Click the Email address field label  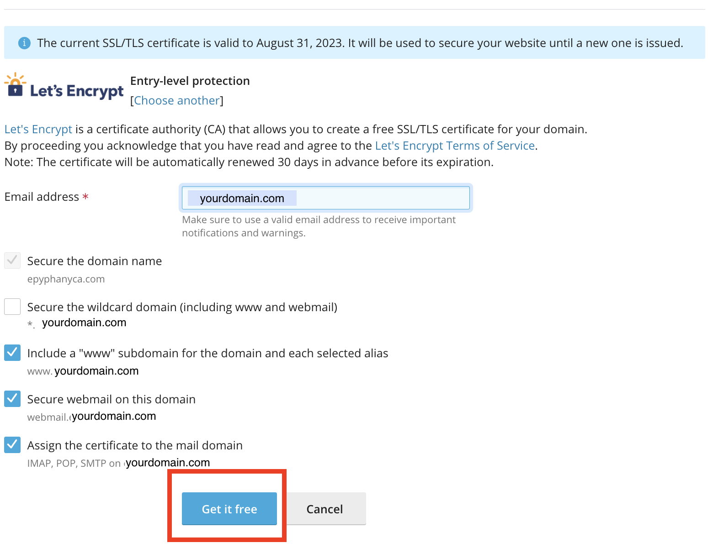click(x=42, y=197)
